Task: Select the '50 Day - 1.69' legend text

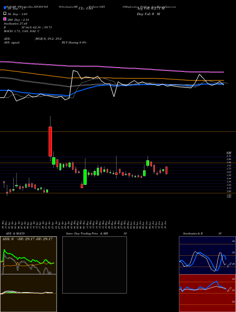Action: tap(17, 14)
